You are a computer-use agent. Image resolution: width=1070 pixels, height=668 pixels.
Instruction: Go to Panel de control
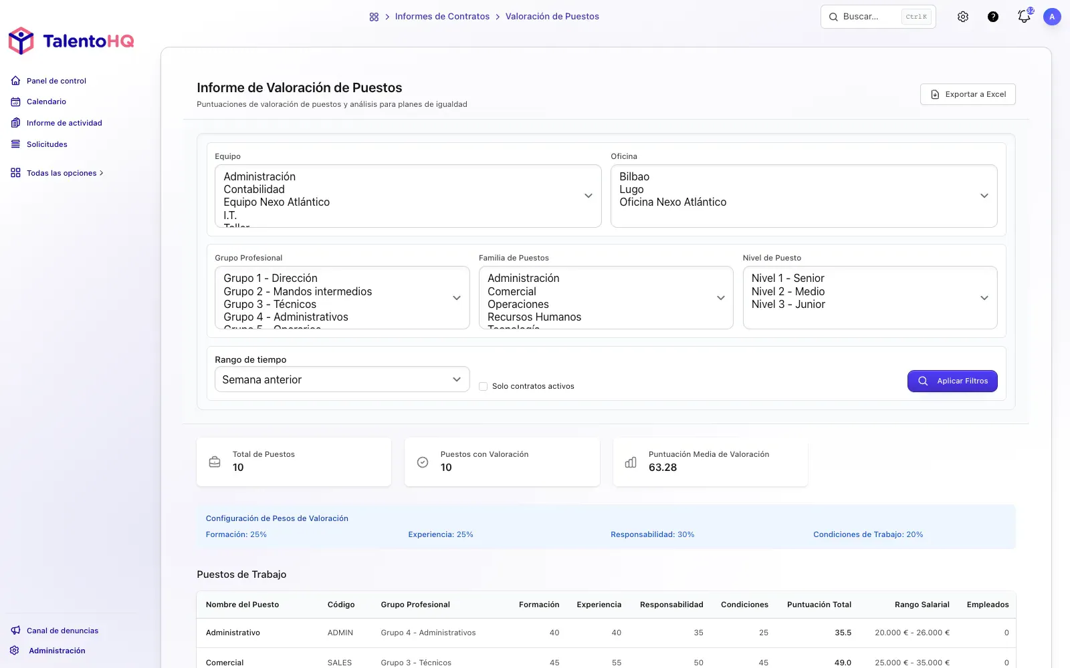[x=56, y=81]
